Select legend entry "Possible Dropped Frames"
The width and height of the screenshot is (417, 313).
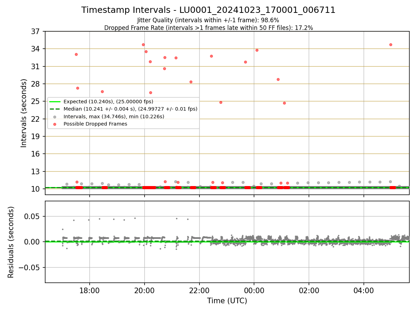pos(95,124)
